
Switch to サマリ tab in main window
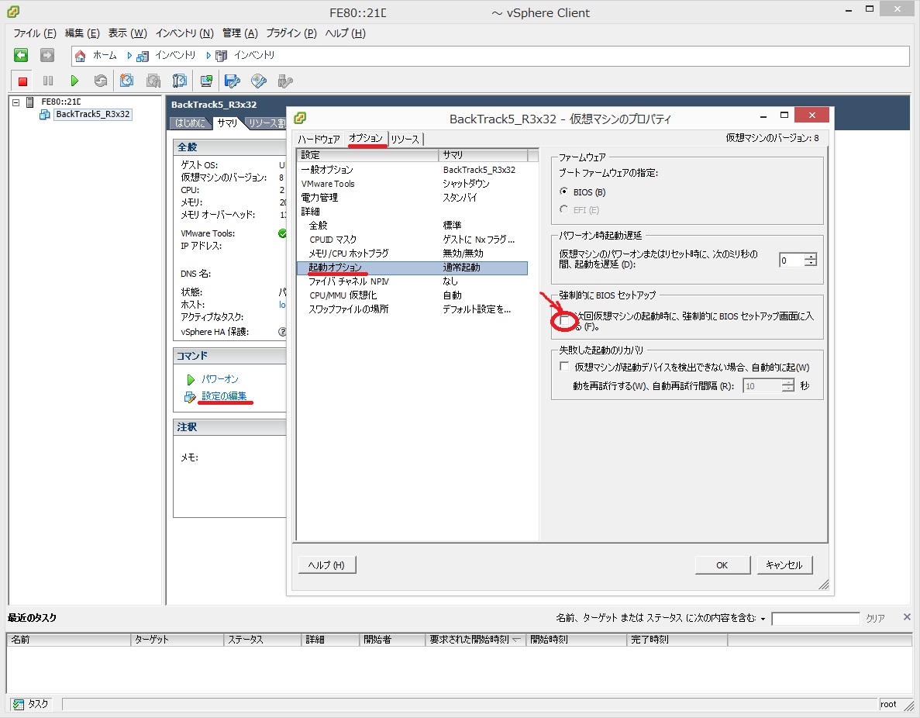click(227, 123)
